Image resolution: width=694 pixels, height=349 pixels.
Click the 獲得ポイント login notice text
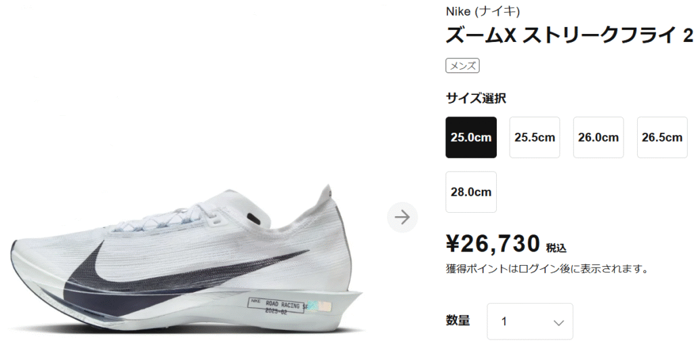tap(547, 268)
